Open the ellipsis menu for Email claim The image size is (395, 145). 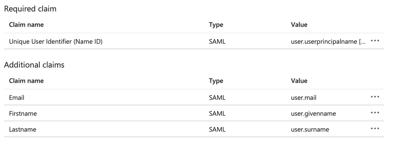point(375,97)
